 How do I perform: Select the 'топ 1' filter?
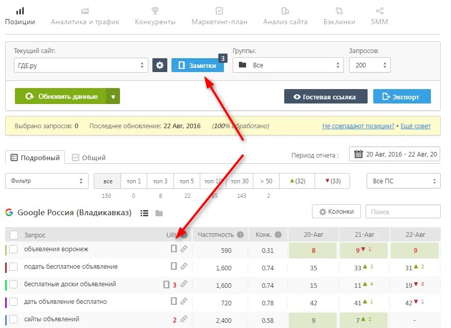pyautogui.click(x=134, y=181)
